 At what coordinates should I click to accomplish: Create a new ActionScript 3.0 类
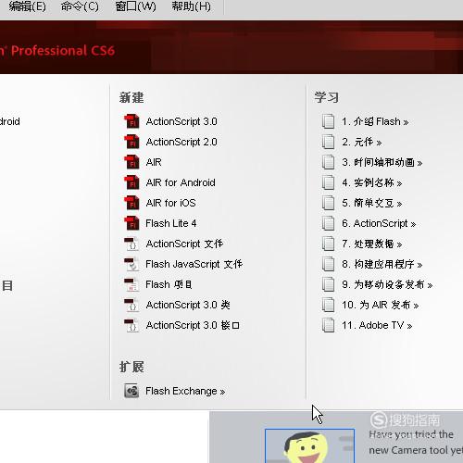click(x=188, y=305)
